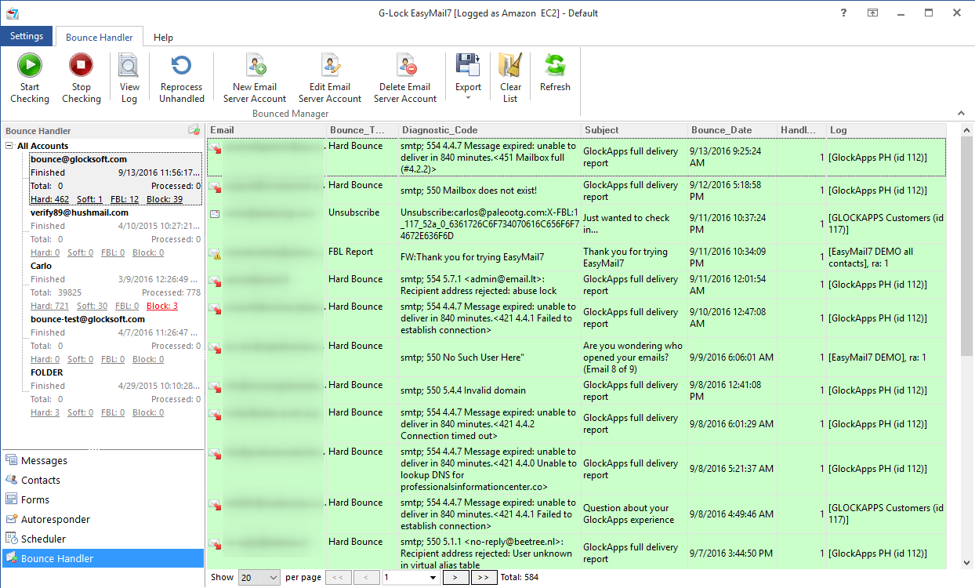Click Edit Email Server Account
The width and height of the screenshot is (975, 588).
(x=330, y=78)
